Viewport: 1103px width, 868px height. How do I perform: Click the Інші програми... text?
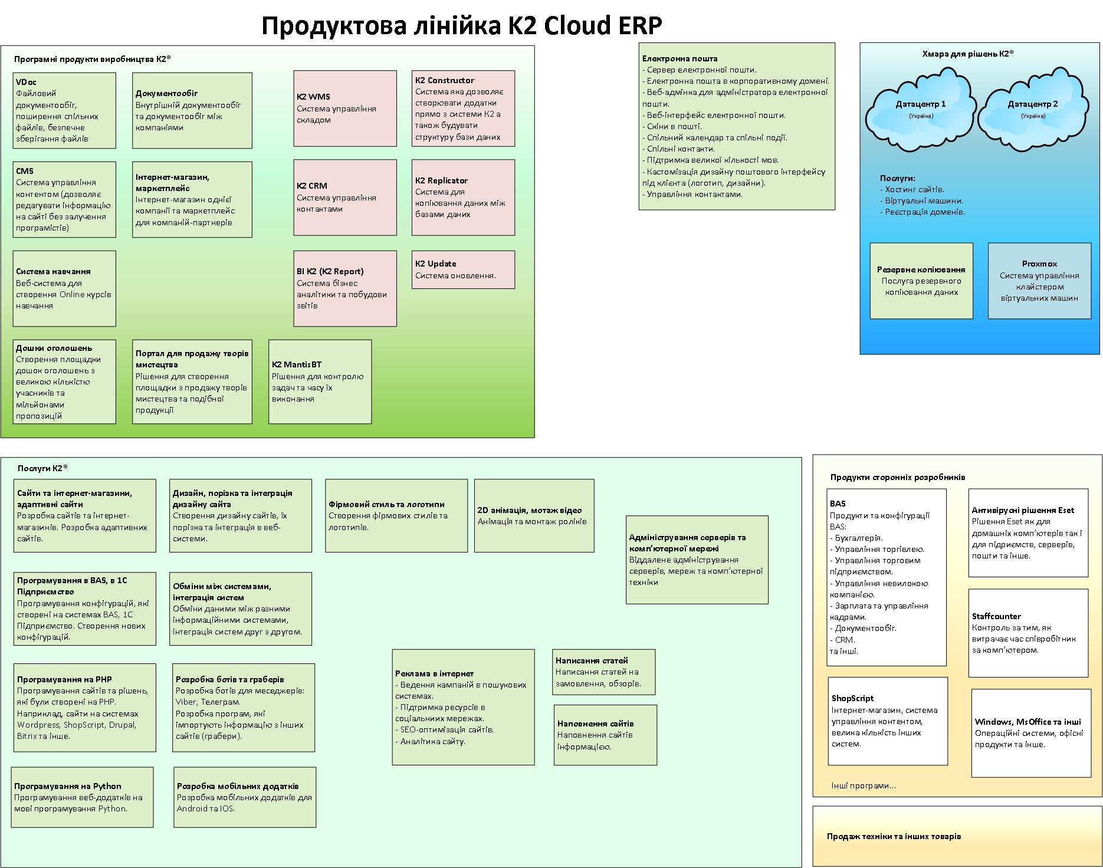pyautogui.click(x=864, y=785)
